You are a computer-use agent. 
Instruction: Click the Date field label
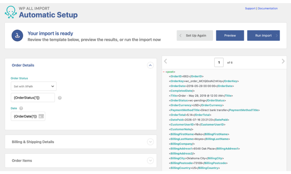tap(14, 108)
